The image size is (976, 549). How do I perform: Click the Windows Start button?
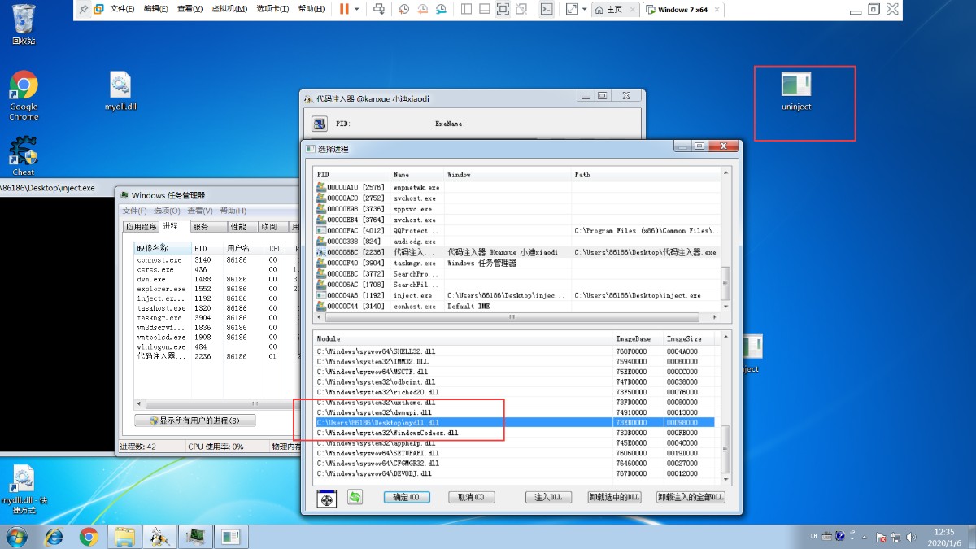point(15,537)
